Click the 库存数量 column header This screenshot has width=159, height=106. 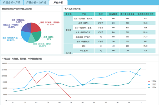click(113, 14)
